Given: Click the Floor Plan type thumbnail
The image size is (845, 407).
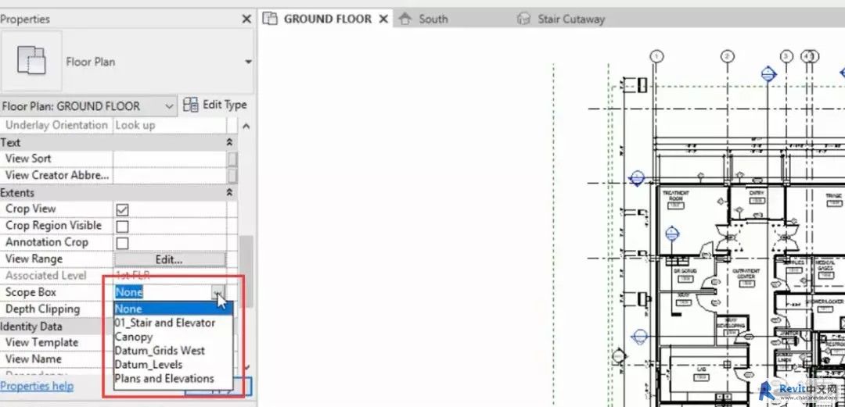Looking at the screenshot, I should tap(32, 61).
